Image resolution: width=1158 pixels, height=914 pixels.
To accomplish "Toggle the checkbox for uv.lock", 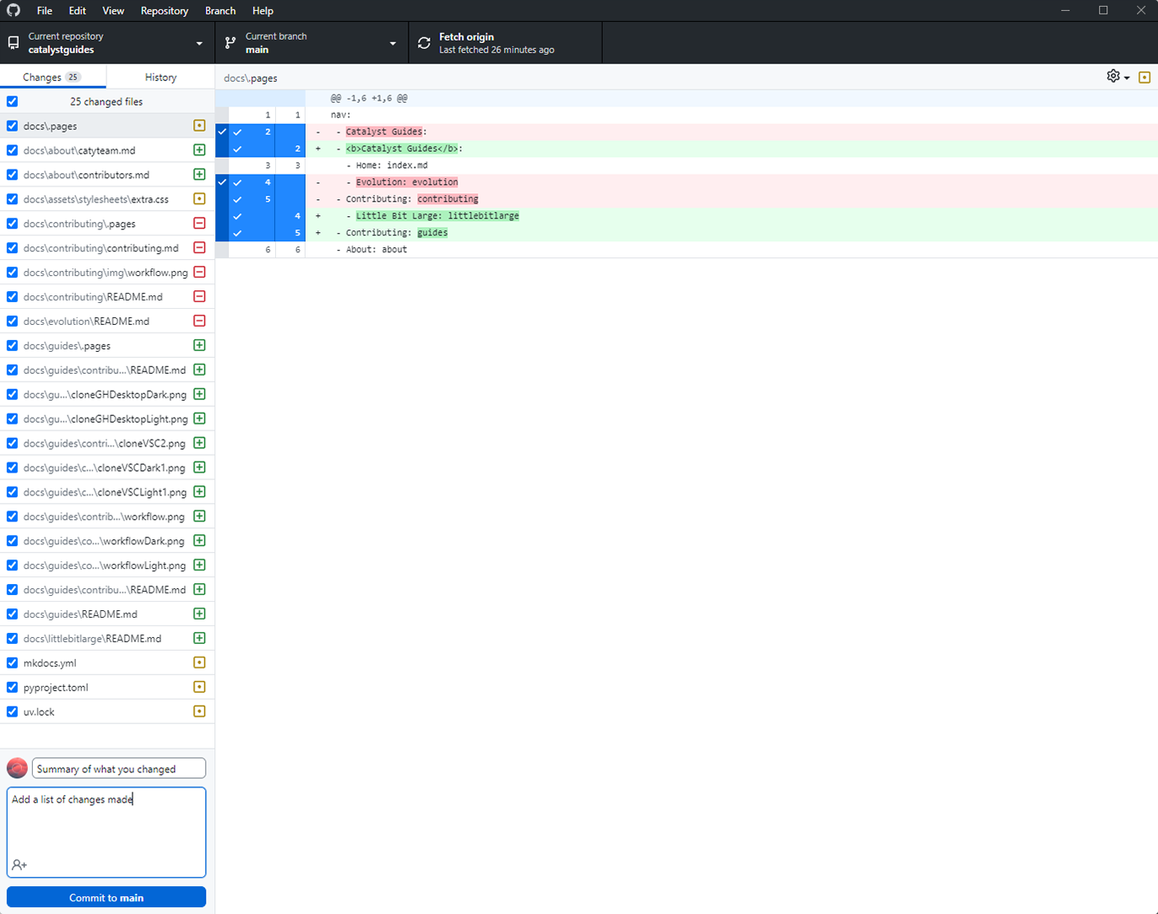I will pos(12,712).
